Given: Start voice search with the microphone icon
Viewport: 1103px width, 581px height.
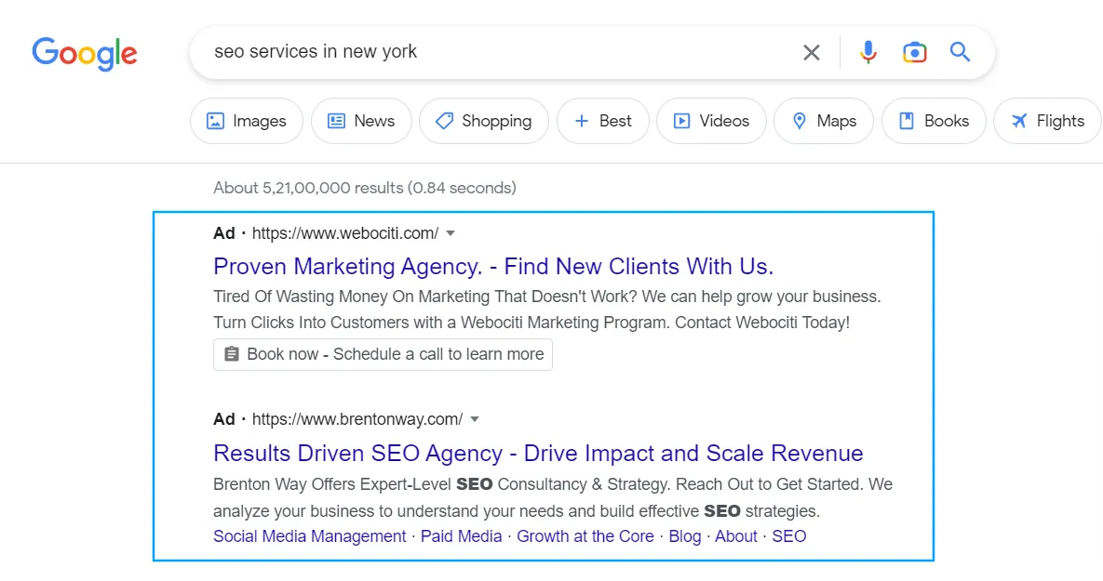Looking at the screenshot, I should (868, 52).
